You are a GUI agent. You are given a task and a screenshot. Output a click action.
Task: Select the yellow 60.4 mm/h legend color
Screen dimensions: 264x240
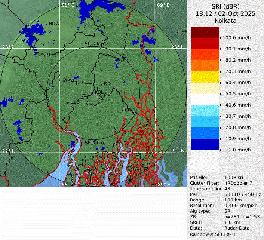coord(205,77)
